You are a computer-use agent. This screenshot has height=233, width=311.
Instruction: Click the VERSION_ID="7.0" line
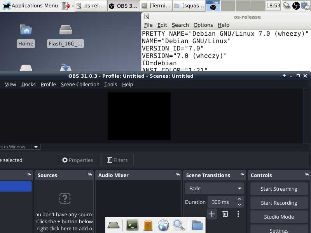(173, 49)
